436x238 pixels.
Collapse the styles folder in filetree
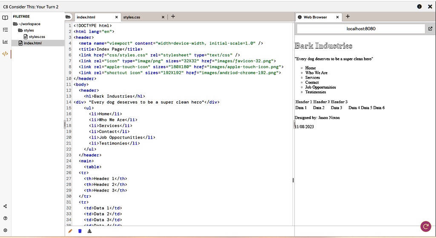pyautogui.click(x=26, y=30)
